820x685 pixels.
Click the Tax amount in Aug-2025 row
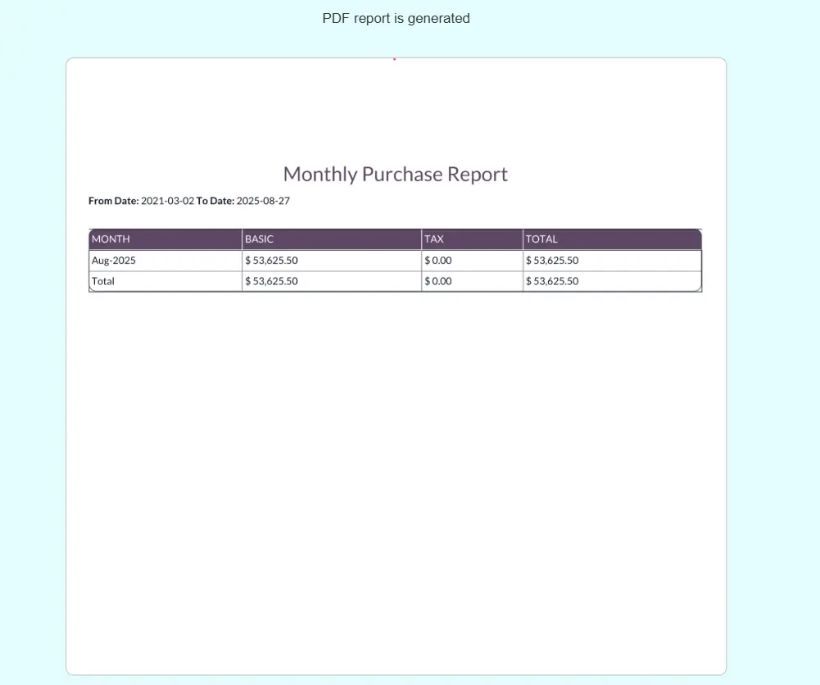coord(438,261)
